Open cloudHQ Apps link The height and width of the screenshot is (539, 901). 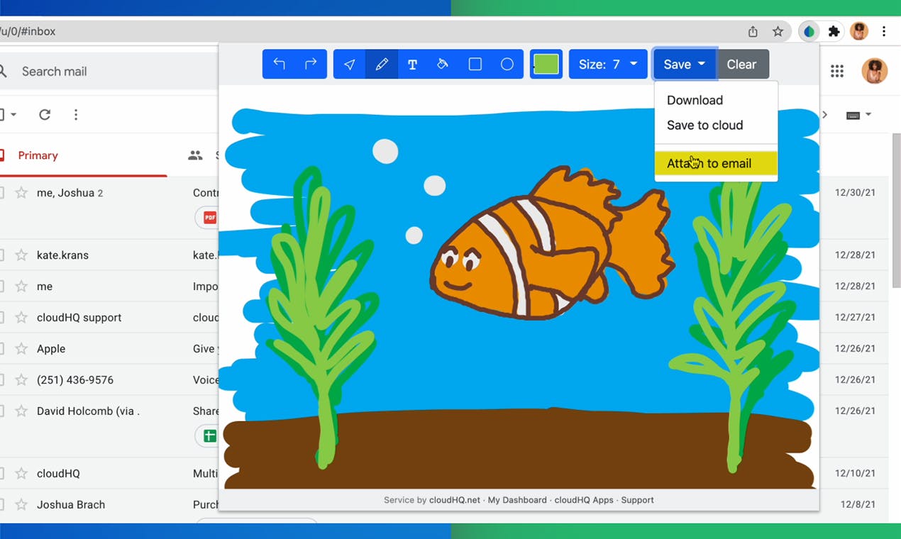click(x=584, y=500)
